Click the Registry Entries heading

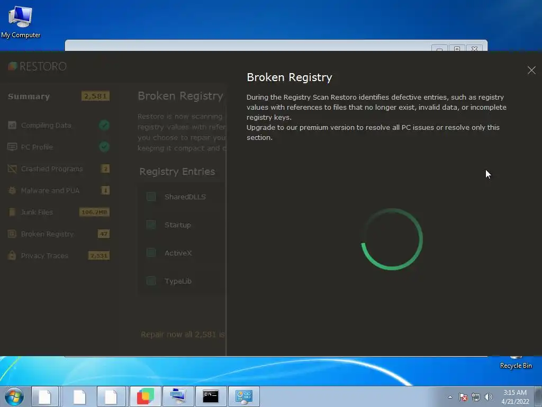pos(177,172)
